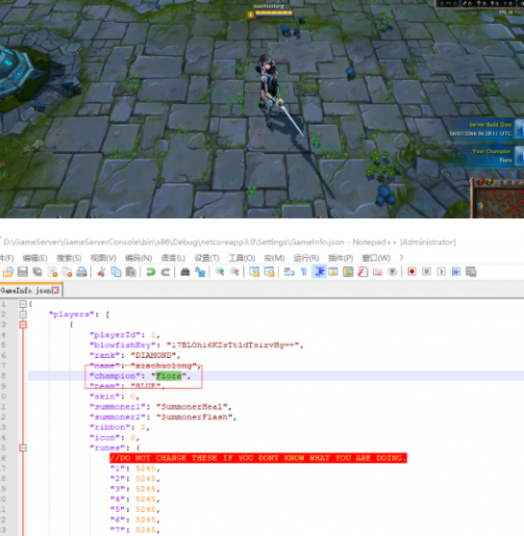Toggle the indent guide toolbar button
524x536 pixels.
(319, 271)
